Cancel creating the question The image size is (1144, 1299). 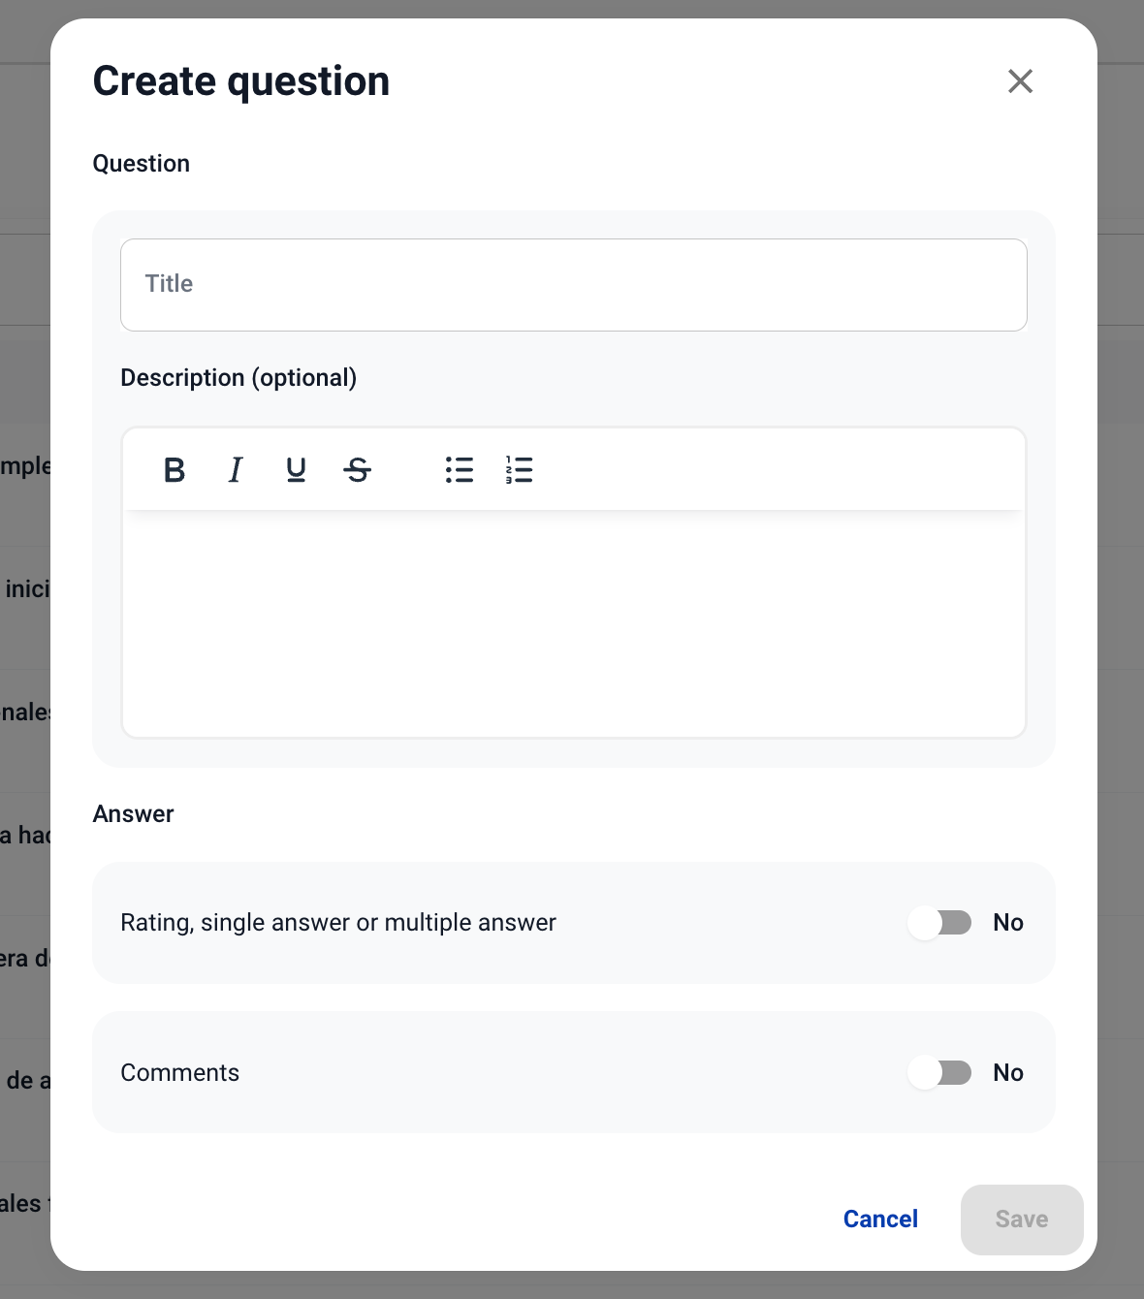[x=880, y=1220]
